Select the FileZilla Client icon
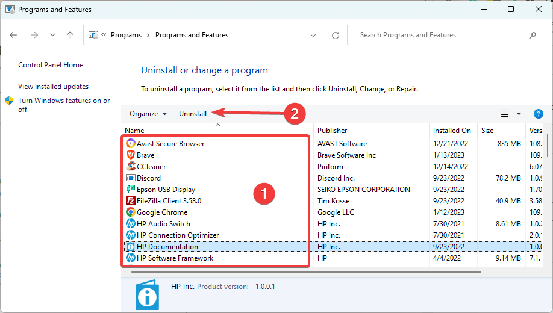Screen dimensions: 553x313 point(131,200)
